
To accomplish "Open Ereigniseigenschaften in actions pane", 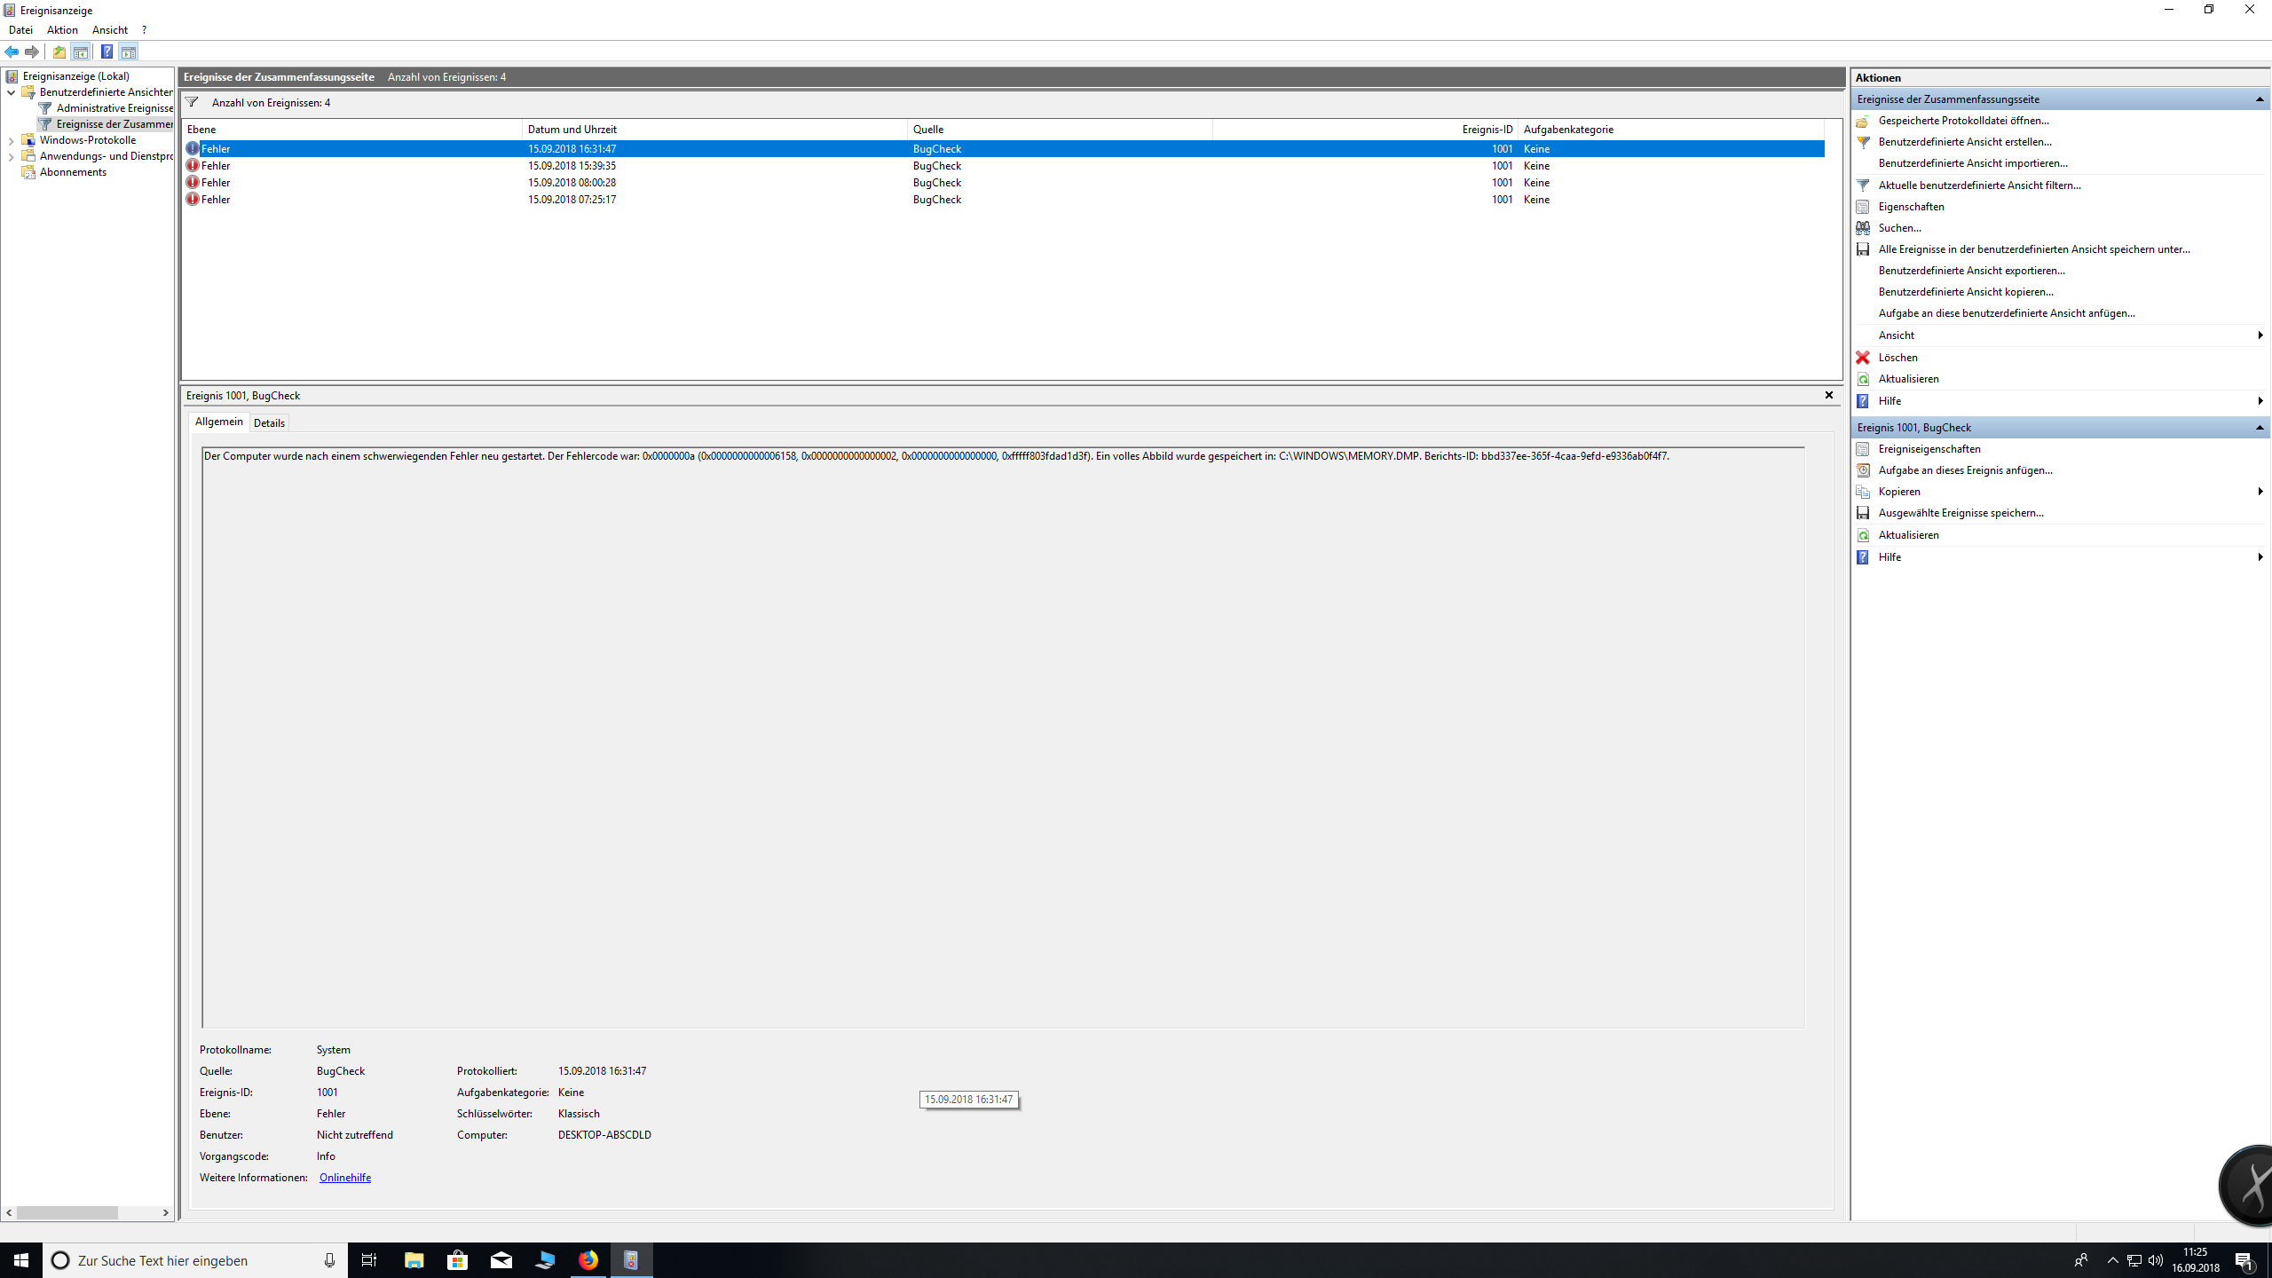I will click(1929, 449).
